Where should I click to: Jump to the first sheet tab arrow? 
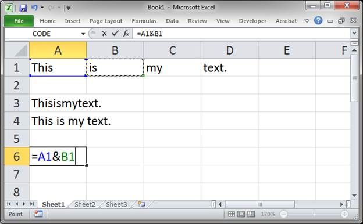pos(9,204)
